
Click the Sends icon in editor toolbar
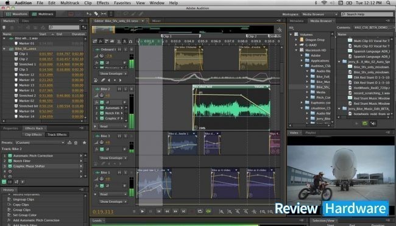pyautogui.click(x=107, y=41)
